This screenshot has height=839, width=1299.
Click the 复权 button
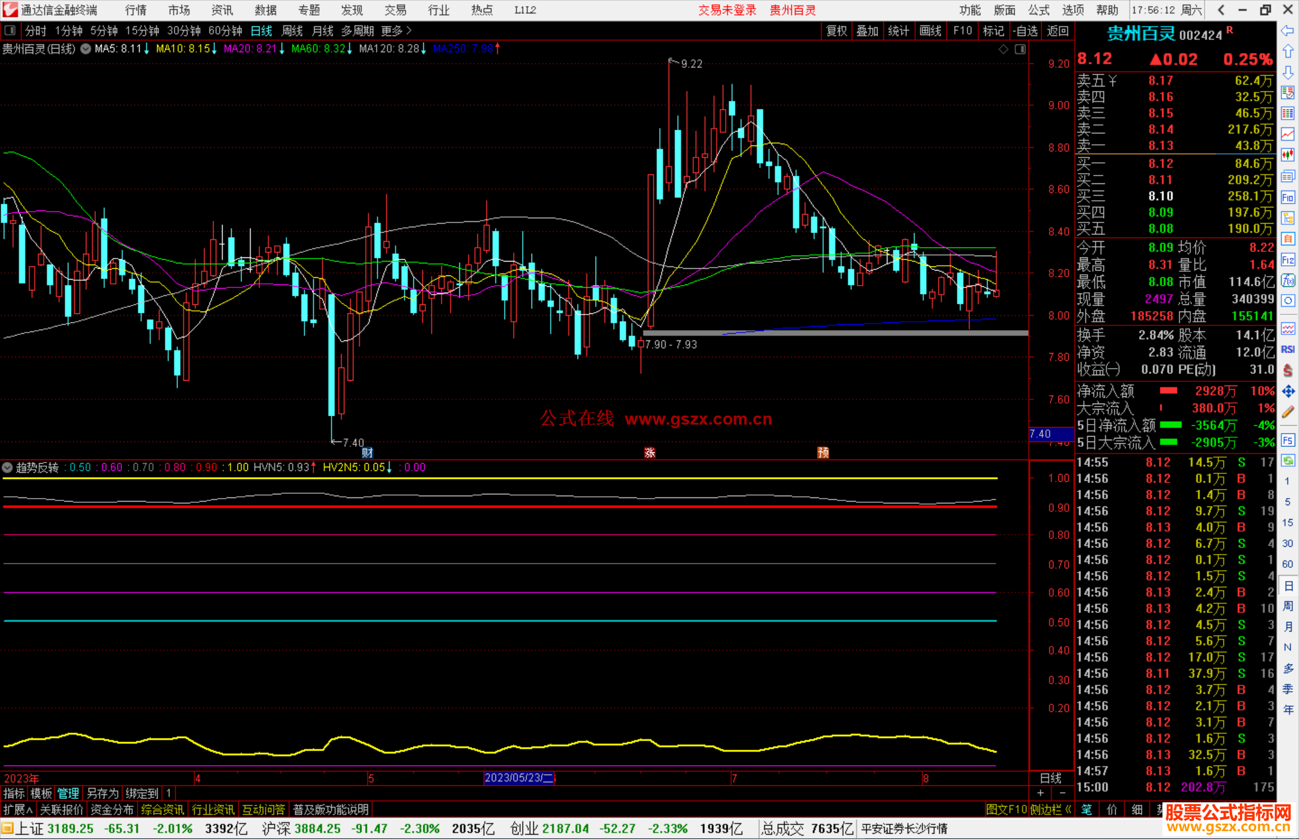coord(836,31)
